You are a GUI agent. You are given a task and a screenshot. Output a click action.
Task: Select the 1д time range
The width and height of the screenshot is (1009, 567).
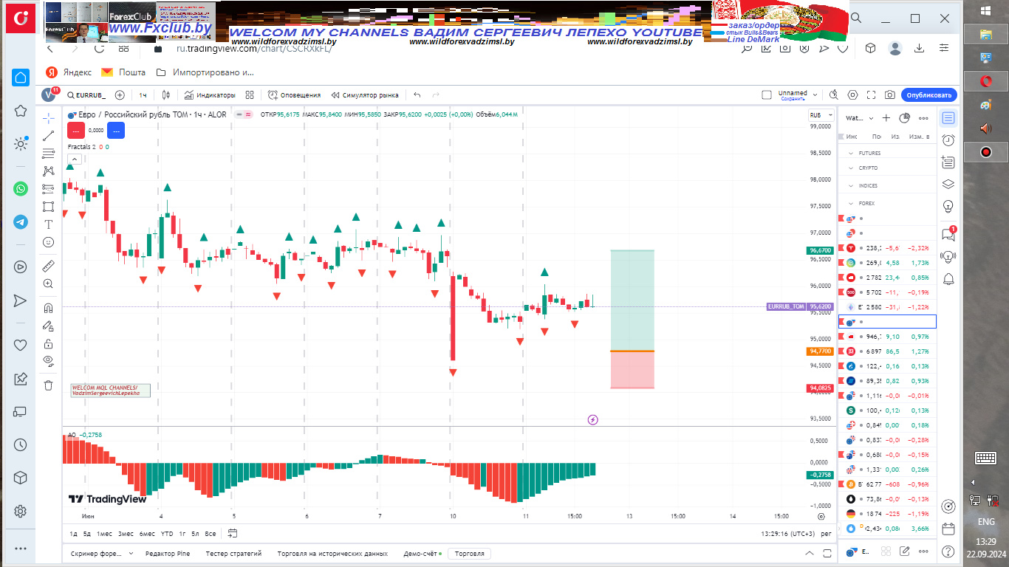(73, 533)
